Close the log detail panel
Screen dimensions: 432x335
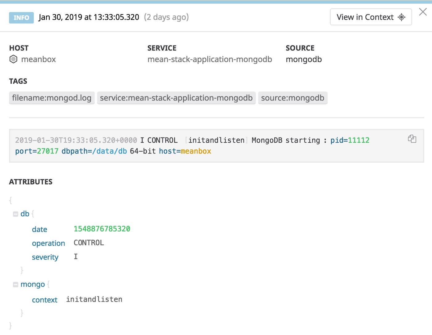(423, 12)
